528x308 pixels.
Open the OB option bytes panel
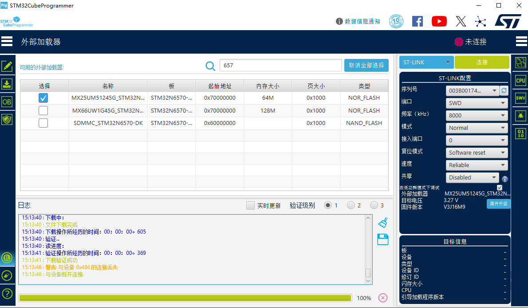(7, 101)
